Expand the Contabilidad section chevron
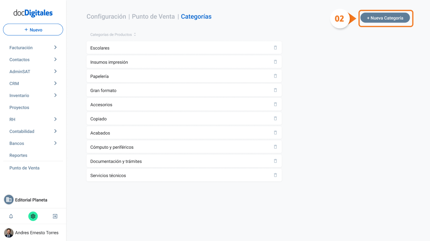This screenshot has width=430, height=241. [x=55, y=131]
